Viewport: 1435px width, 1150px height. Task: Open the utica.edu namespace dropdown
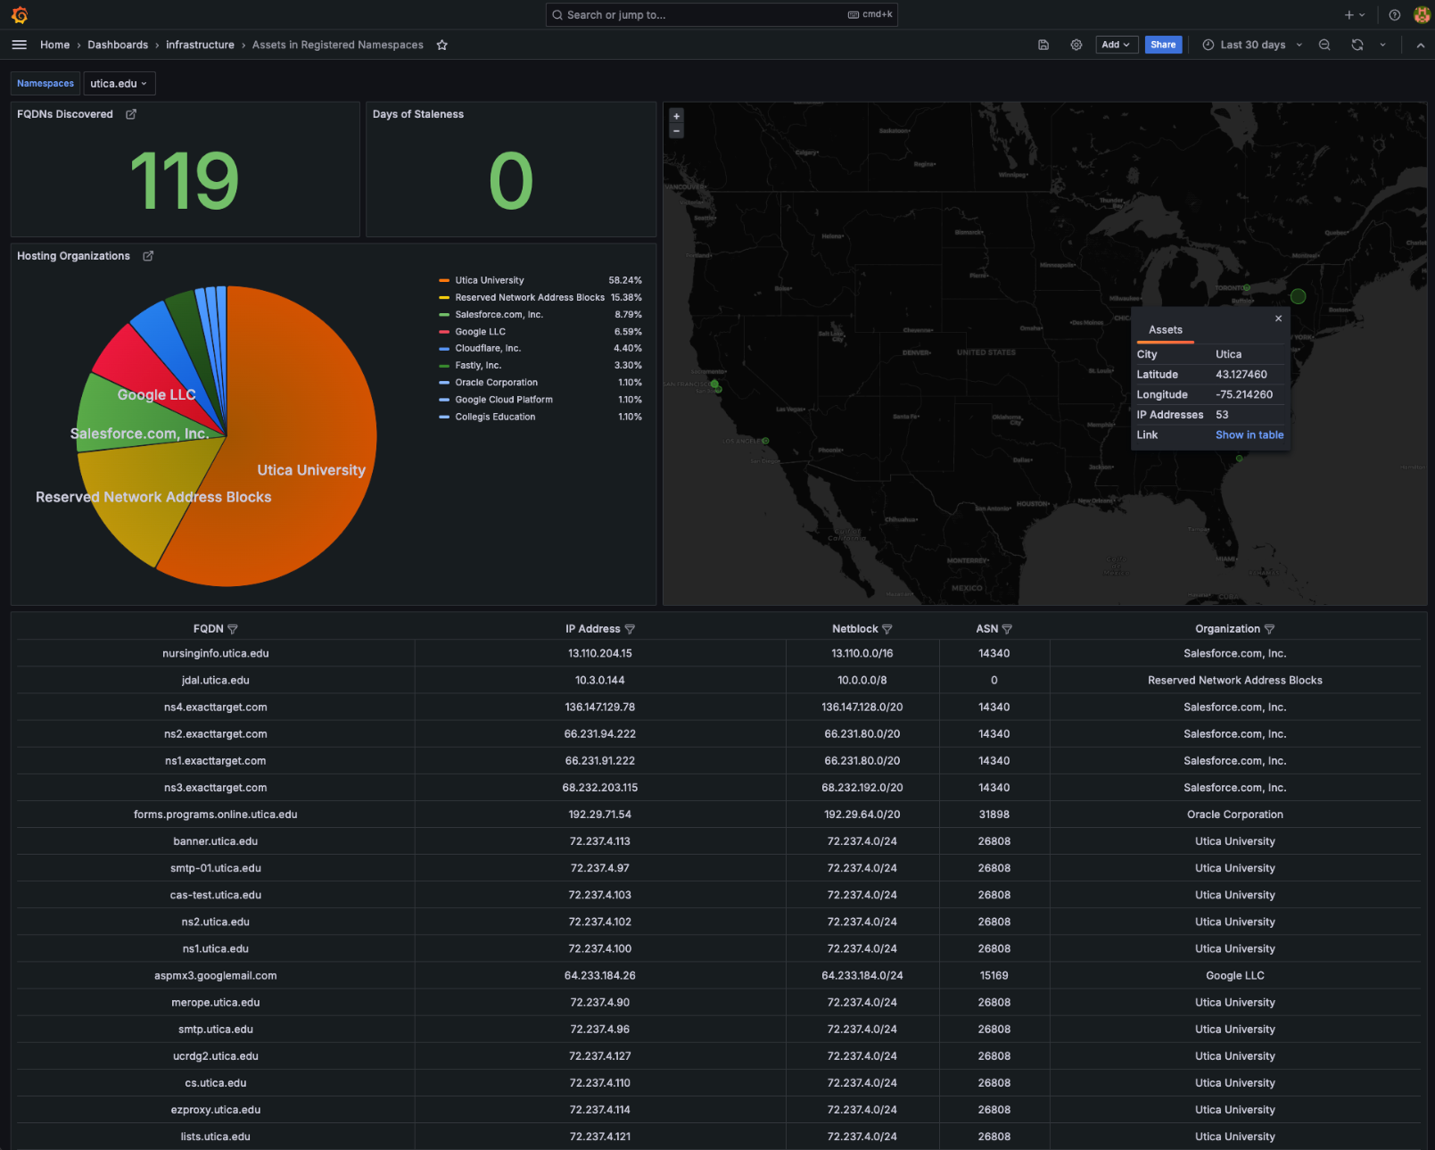(120, 84)
